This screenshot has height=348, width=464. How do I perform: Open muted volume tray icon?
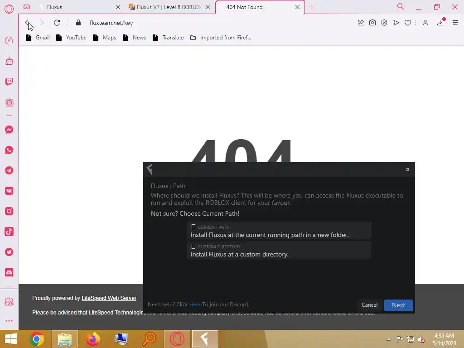pos(421,339)
